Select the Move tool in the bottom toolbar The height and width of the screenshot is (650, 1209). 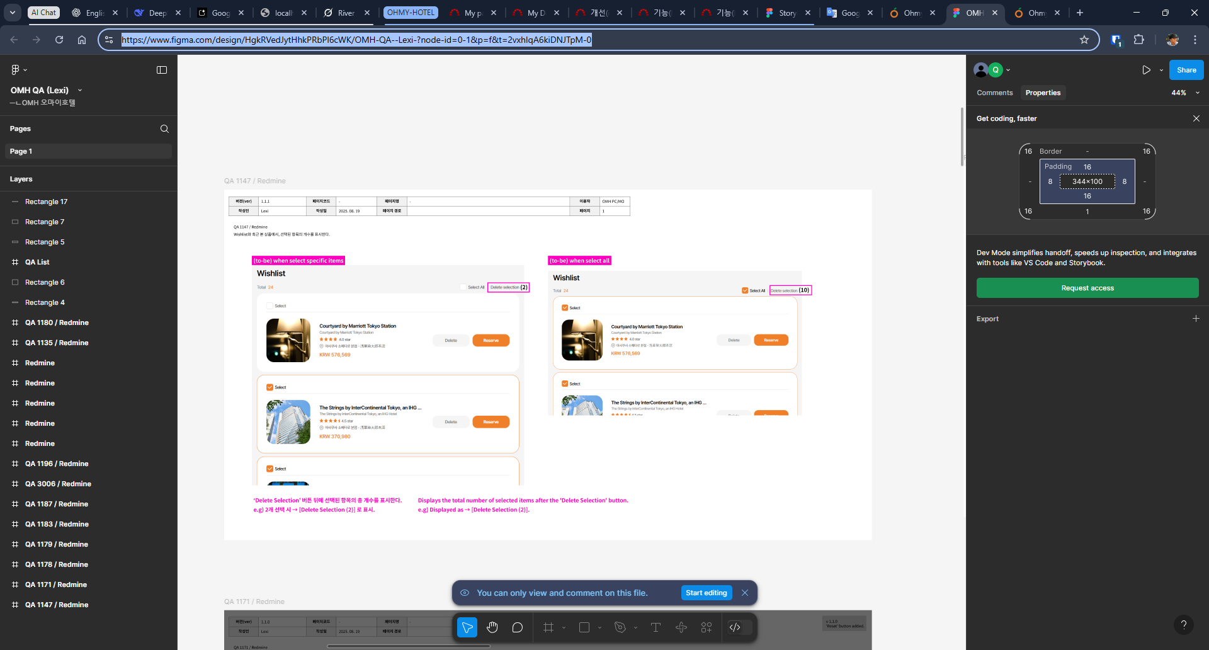pos(467,627)
